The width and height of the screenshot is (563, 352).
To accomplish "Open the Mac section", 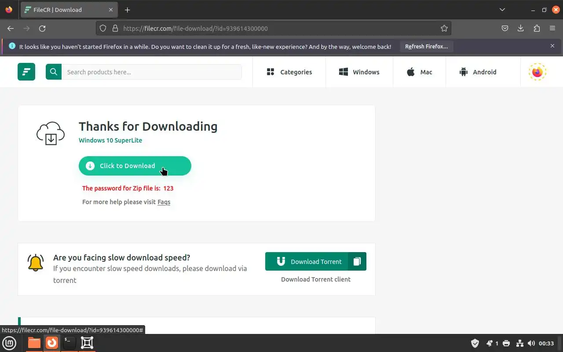I will point(419,72).
